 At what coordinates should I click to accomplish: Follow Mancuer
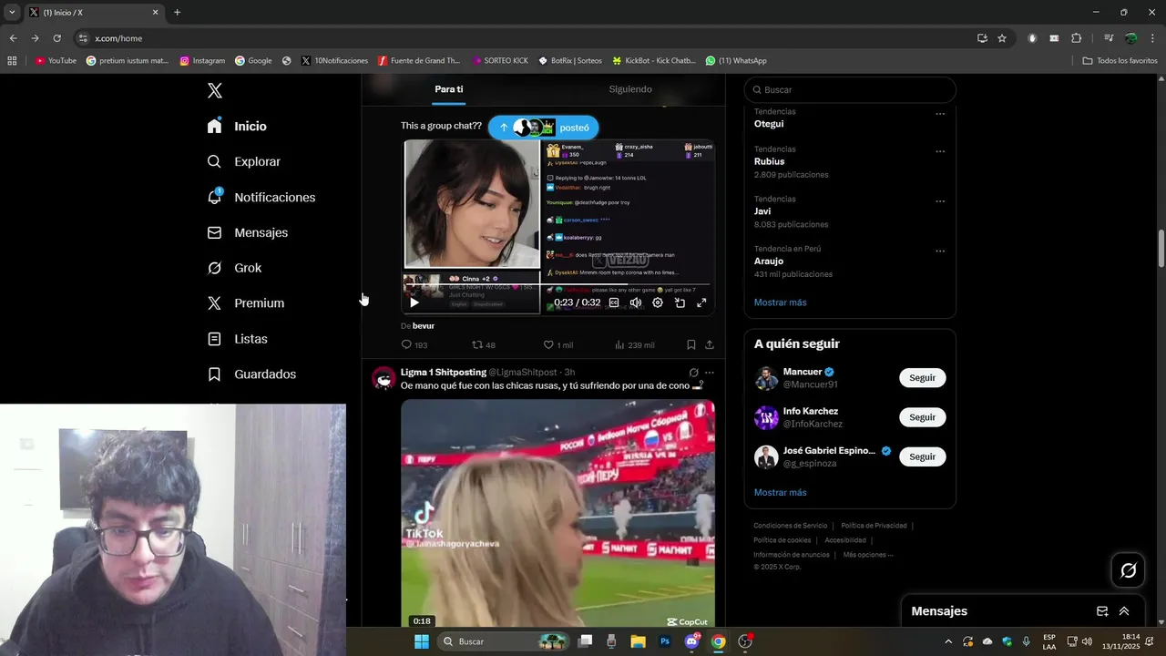[x=922, y=378]
